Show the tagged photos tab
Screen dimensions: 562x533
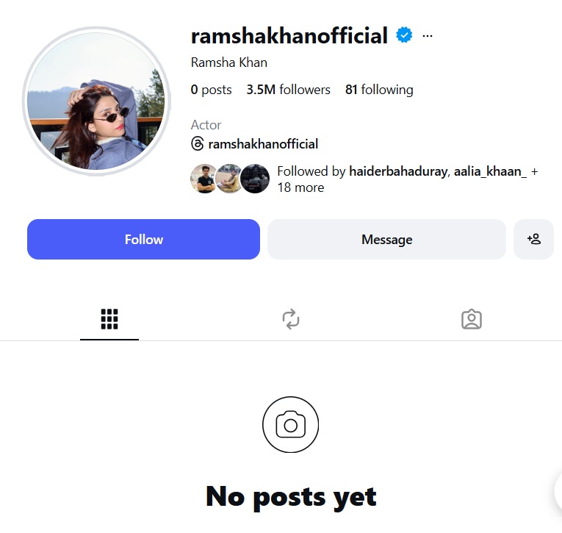pos(472,319)
